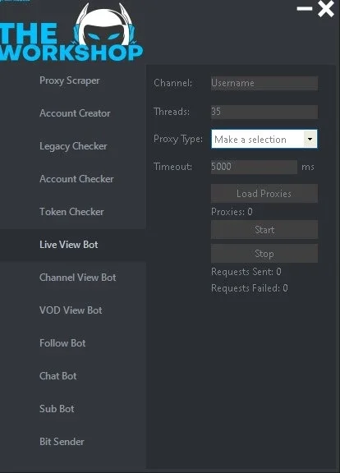Viewport: 340px width, 473px height.
Task: Click into the Timeout value field
Action: [x=254, y=167]
